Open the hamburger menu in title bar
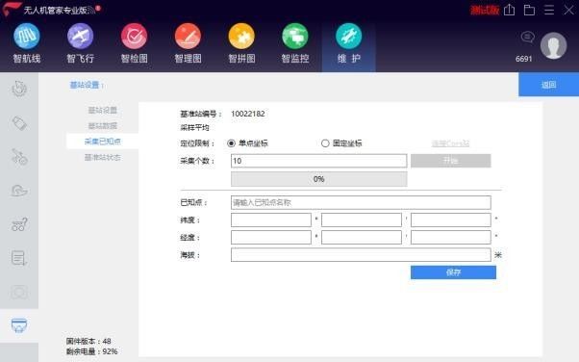 [x=549, y=10]
